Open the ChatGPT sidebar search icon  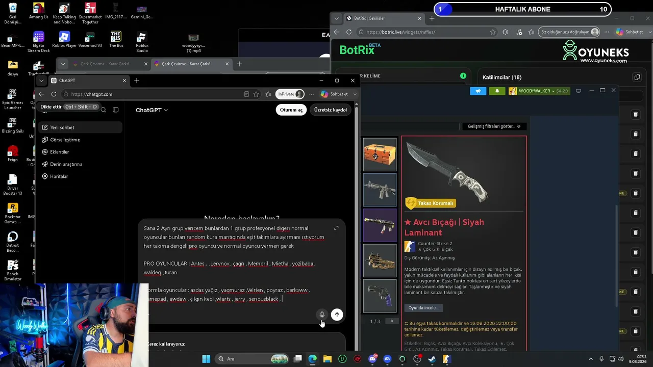(x=104, y=110)
